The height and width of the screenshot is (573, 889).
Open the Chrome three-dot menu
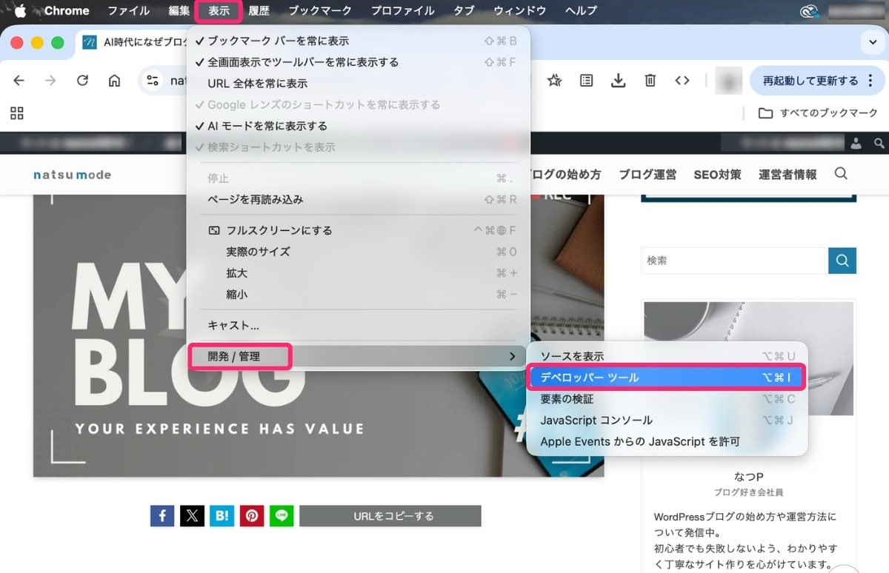click(871, 80)
